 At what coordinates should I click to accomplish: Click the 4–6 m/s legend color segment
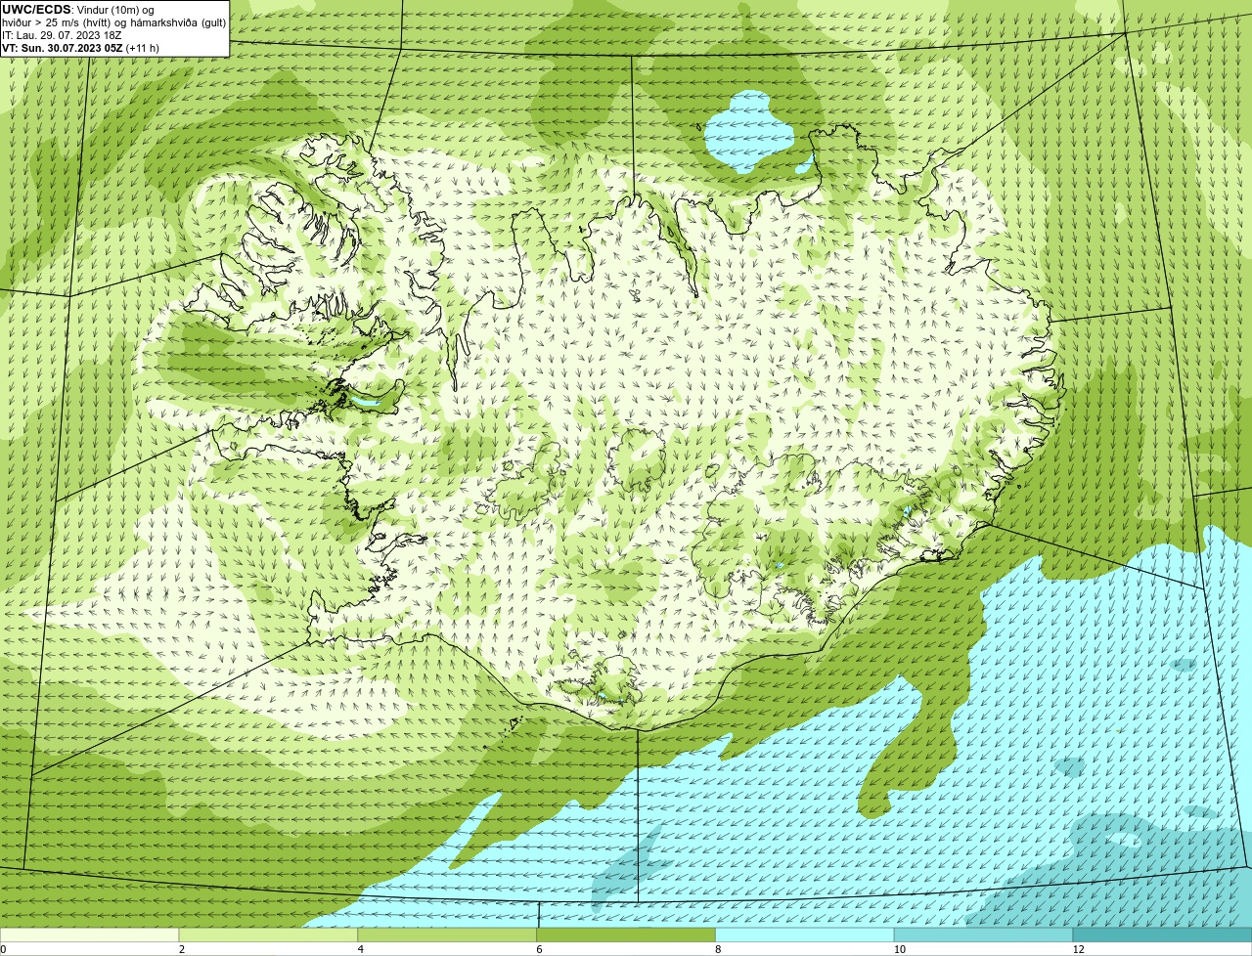click(447, 935)
